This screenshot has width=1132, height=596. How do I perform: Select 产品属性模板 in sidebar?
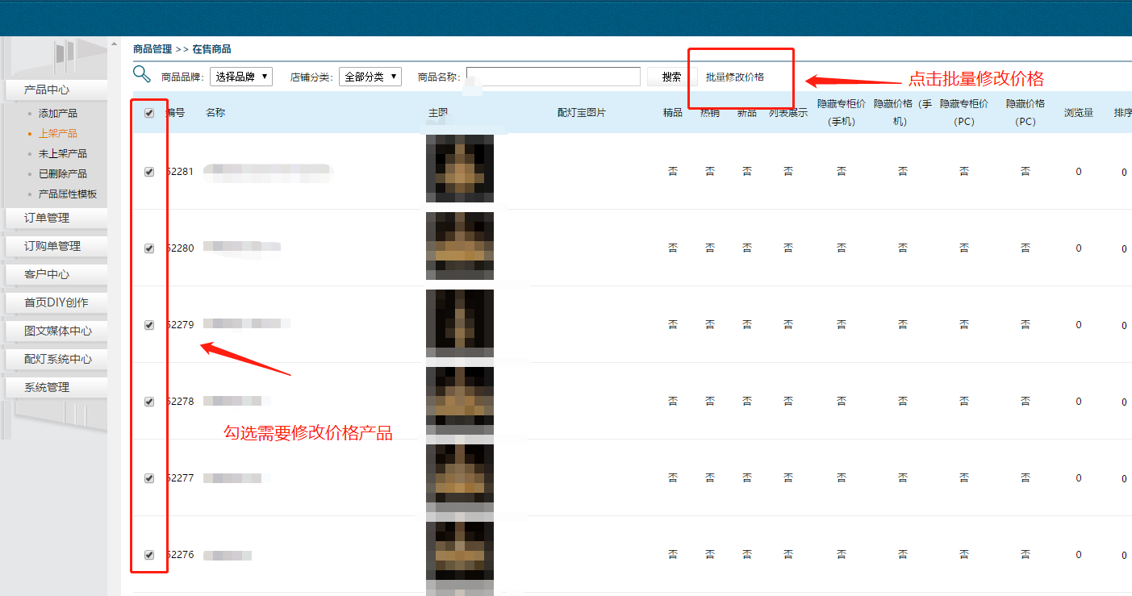[x=68, y=194]
